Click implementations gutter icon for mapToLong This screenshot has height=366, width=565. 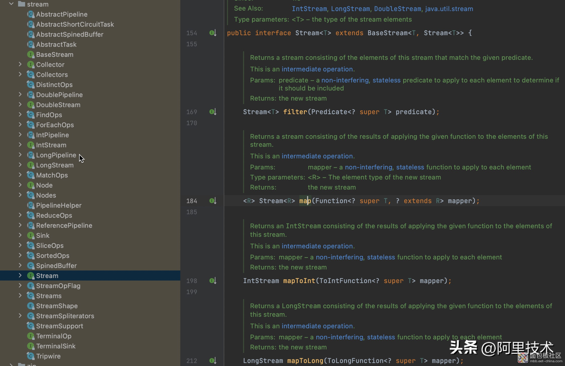point(213,361)
